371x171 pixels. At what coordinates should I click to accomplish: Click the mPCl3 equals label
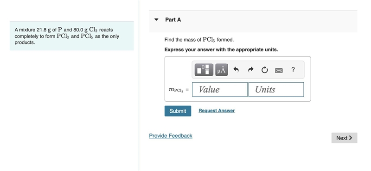[179, 90]
